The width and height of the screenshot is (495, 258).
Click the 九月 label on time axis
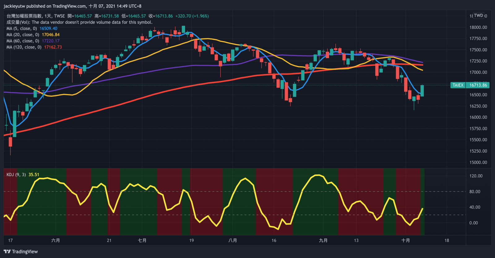[x=323, y=240]
